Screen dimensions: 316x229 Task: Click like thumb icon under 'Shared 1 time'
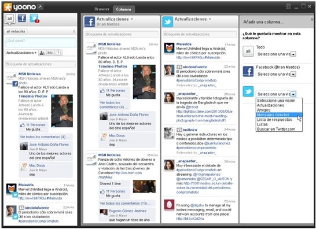[x=102, y=191]
